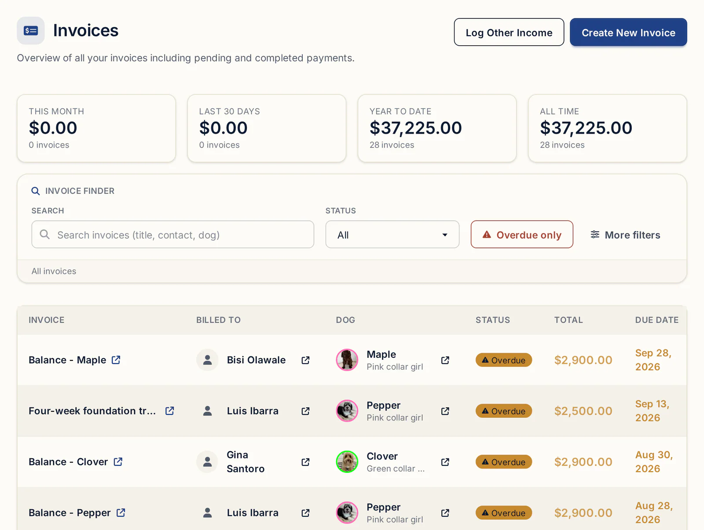Open the Four-week foundation invoice link icon

tap(170, 411)
